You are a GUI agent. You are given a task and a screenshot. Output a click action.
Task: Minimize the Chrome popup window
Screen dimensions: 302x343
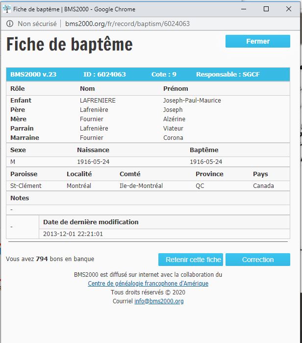[244, 9]
